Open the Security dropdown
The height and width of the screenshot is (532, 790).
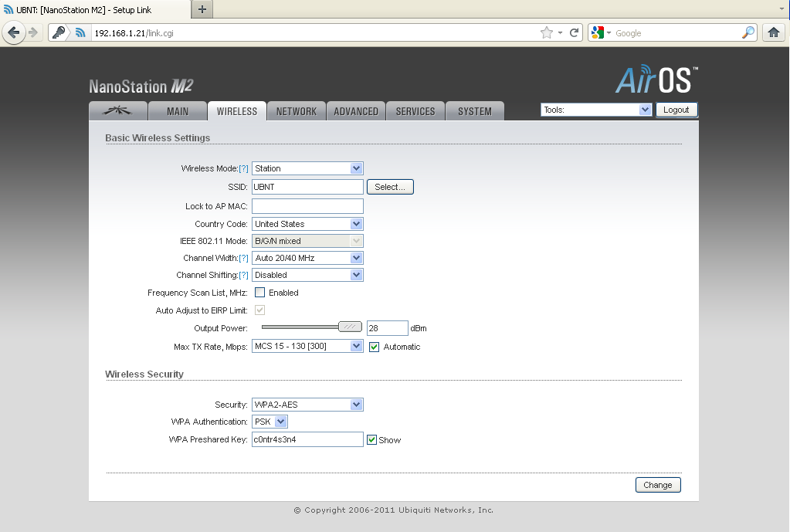(x=355, y=404)
